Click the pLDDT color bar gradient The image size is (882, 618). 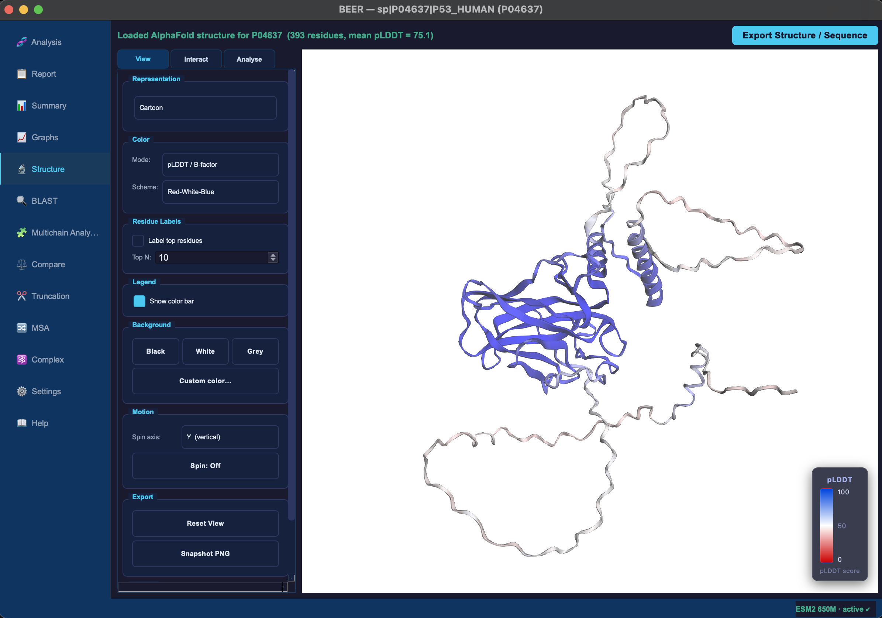coord(826,525)
